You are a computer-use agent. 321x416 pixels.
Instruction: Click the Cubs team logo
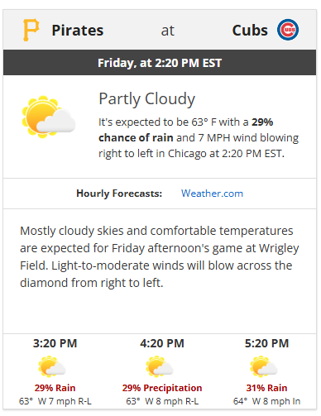point(288,30)
